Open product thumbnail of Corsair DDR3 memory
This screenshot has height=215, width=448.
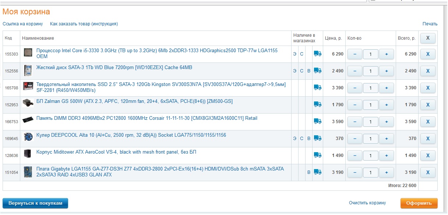point(28,120)
